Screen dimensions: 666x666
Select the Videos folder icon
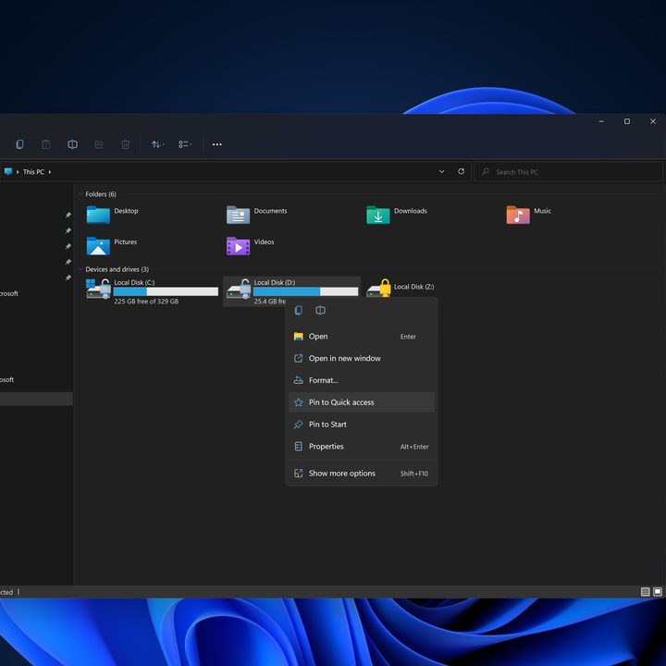238,246
